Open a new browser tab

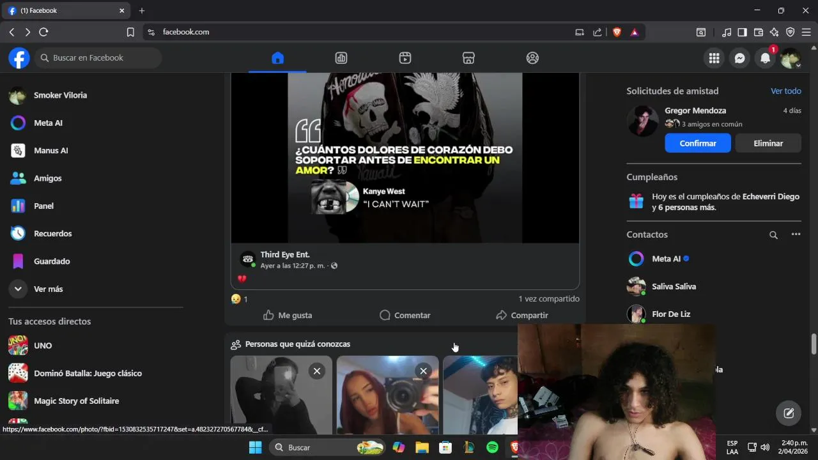pyautogui.click(x=142, y=11)
